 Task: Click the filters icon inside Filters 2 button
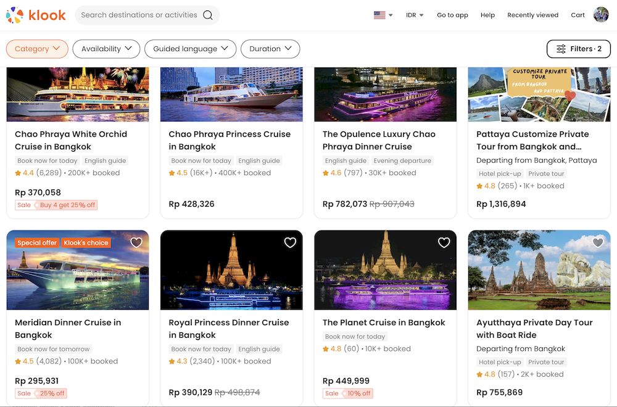tap(560, 48)
